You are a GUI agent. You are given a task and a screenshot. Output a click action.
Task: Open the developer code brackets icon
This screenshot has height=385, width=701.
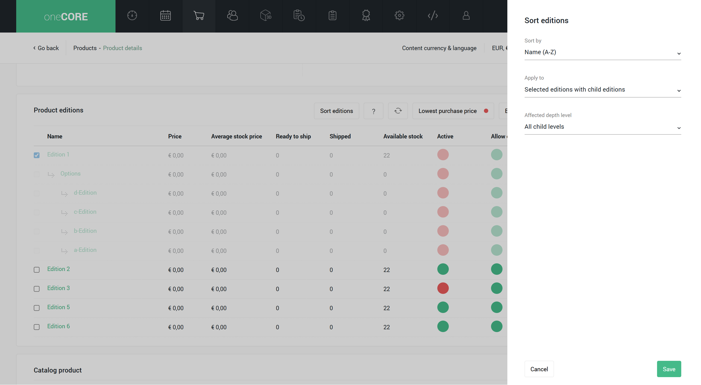coord(433,16)
